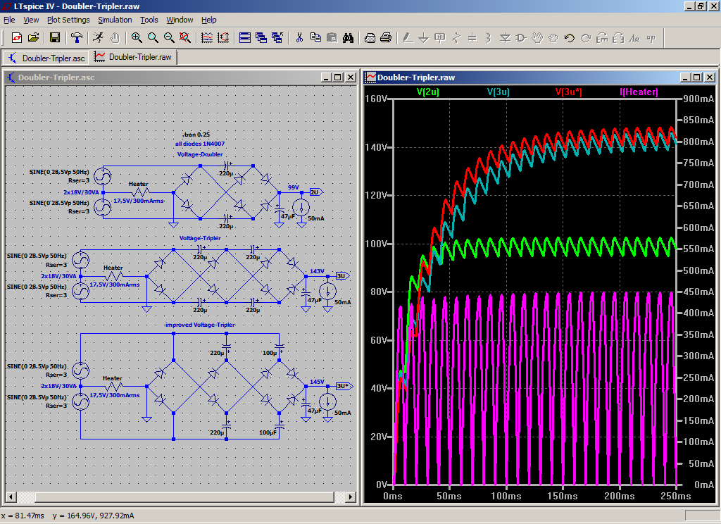Click the Zoom In magnifier icon
Screen dimensions: 721x524
coord(137,37)
